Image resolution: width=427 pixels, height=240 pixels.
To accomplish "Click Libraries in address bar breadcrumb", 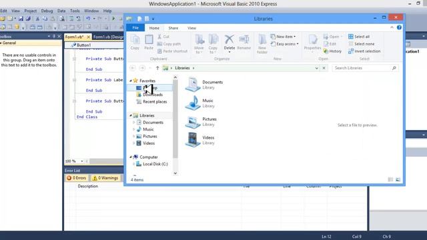I will point(182,68).
